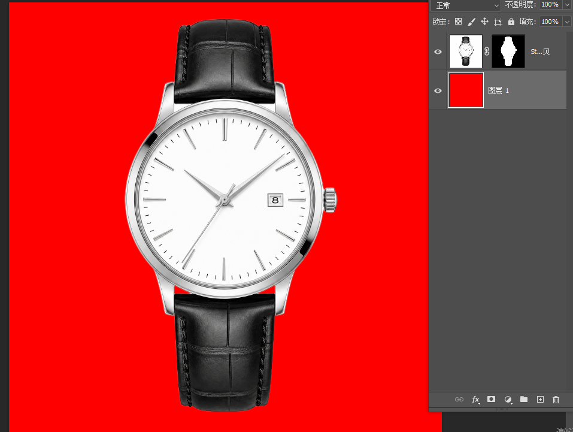Delete layer using the trash icon
The height and width of the screenshot is (432, 573).
pos(556,400)
